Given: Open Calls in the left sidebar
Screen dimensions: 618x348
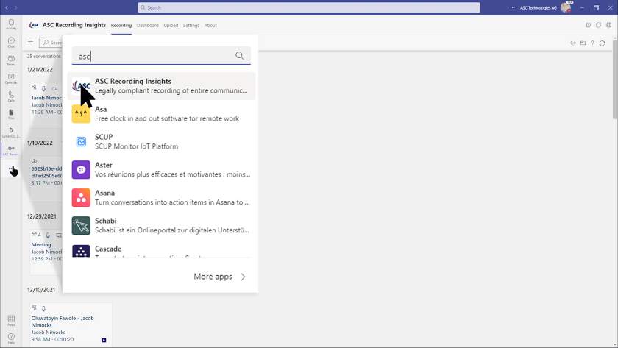Looking at the screenshot, I should [x=11, y=96].
